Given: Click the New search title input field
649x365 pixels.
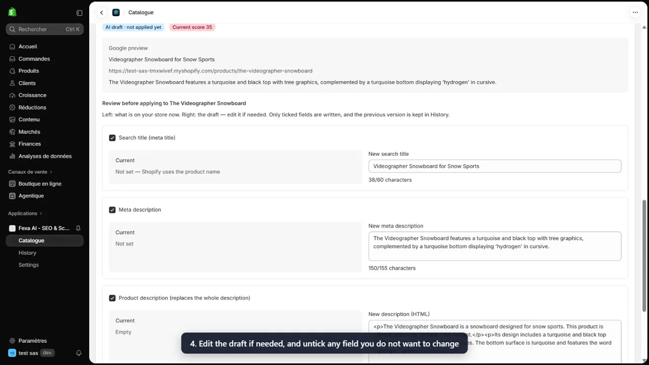Looking at the screenshot, I should [495, 166].
